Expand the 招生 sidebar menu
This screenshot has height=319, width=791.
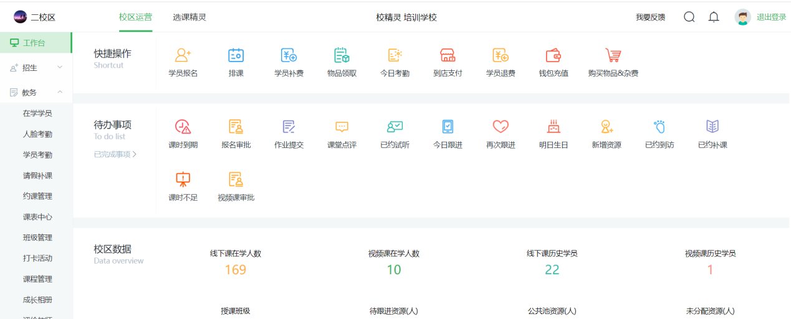pyautogui.click(x=36, y=67)
